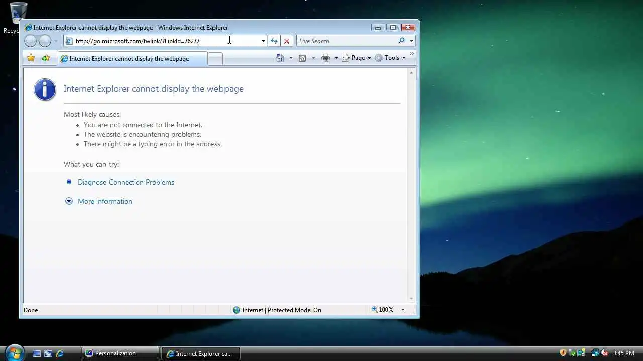Click the 'Most likely causes:' text
Screen dimensions: 643x361
pyautogui.click(x=92, y=114)
